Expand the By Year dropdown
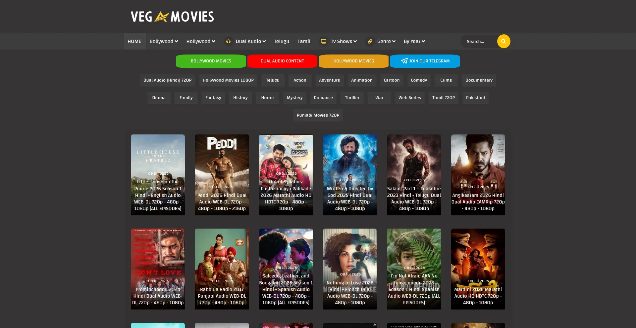636x328 pixels. [x=414, y=41]
